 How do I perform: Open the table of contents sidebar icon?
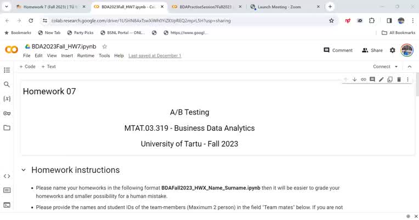point(7,70)
